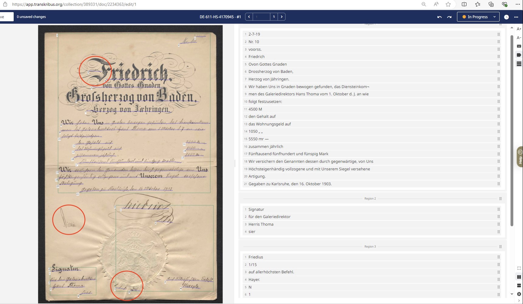Open browser split screen

[x=464, y=4]
